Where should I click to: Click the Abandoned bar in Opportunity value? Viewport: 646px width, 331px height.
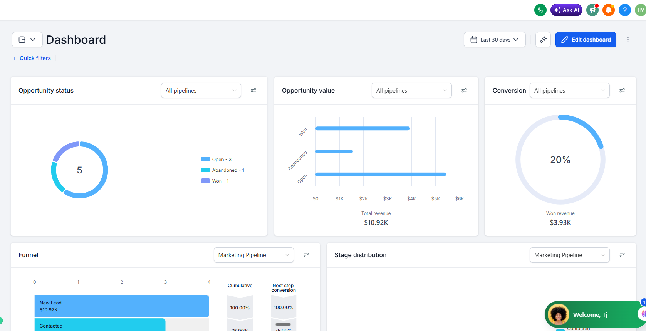334,151
